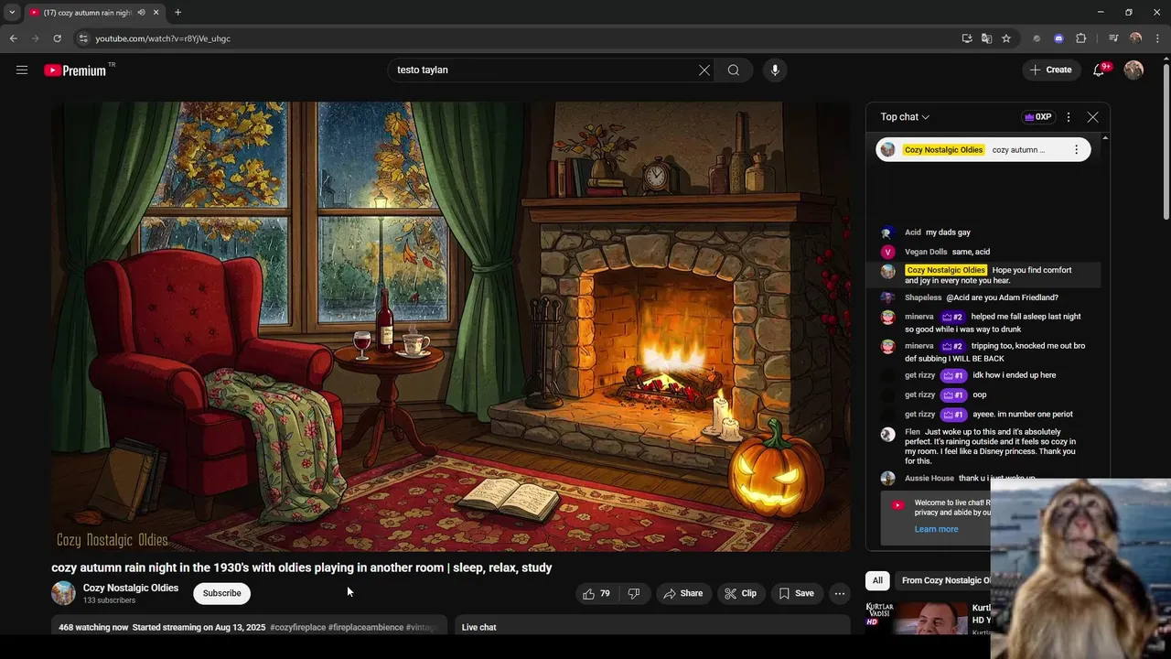This screenshot has width=1171, height=659.
Task: Create a clip from the video
Action: click(x=740, y=593)
